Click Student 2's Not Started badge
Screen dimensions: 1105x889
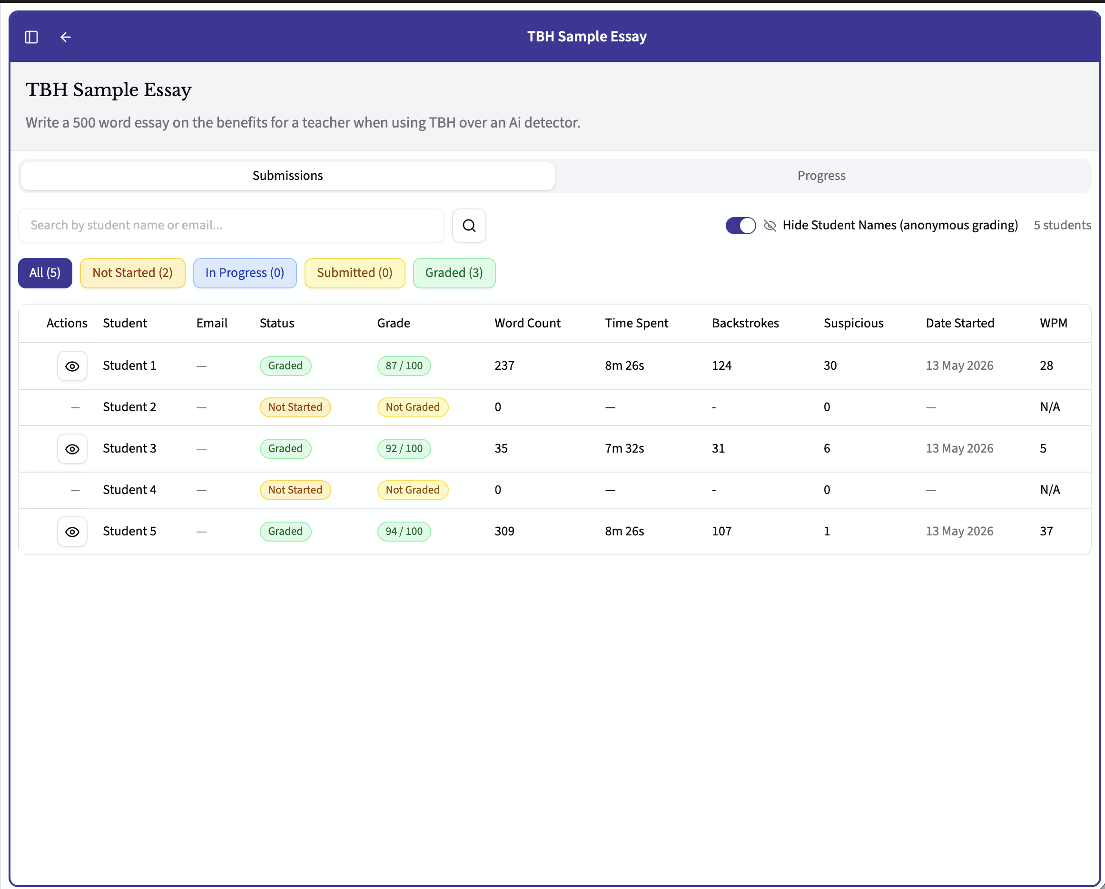click(x=295, y=407)
